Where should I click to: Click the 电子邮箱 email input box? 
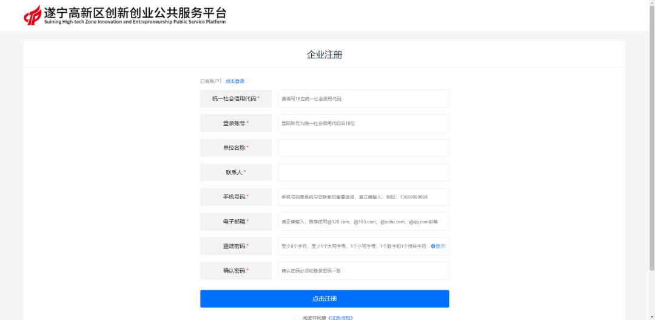pyautogui.click(x=363, y=222)
